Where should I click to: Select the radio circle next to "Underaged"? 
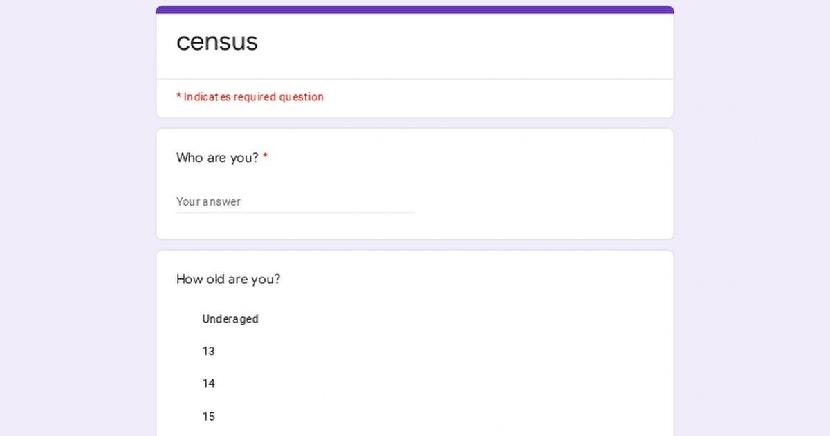pos(183,319)
